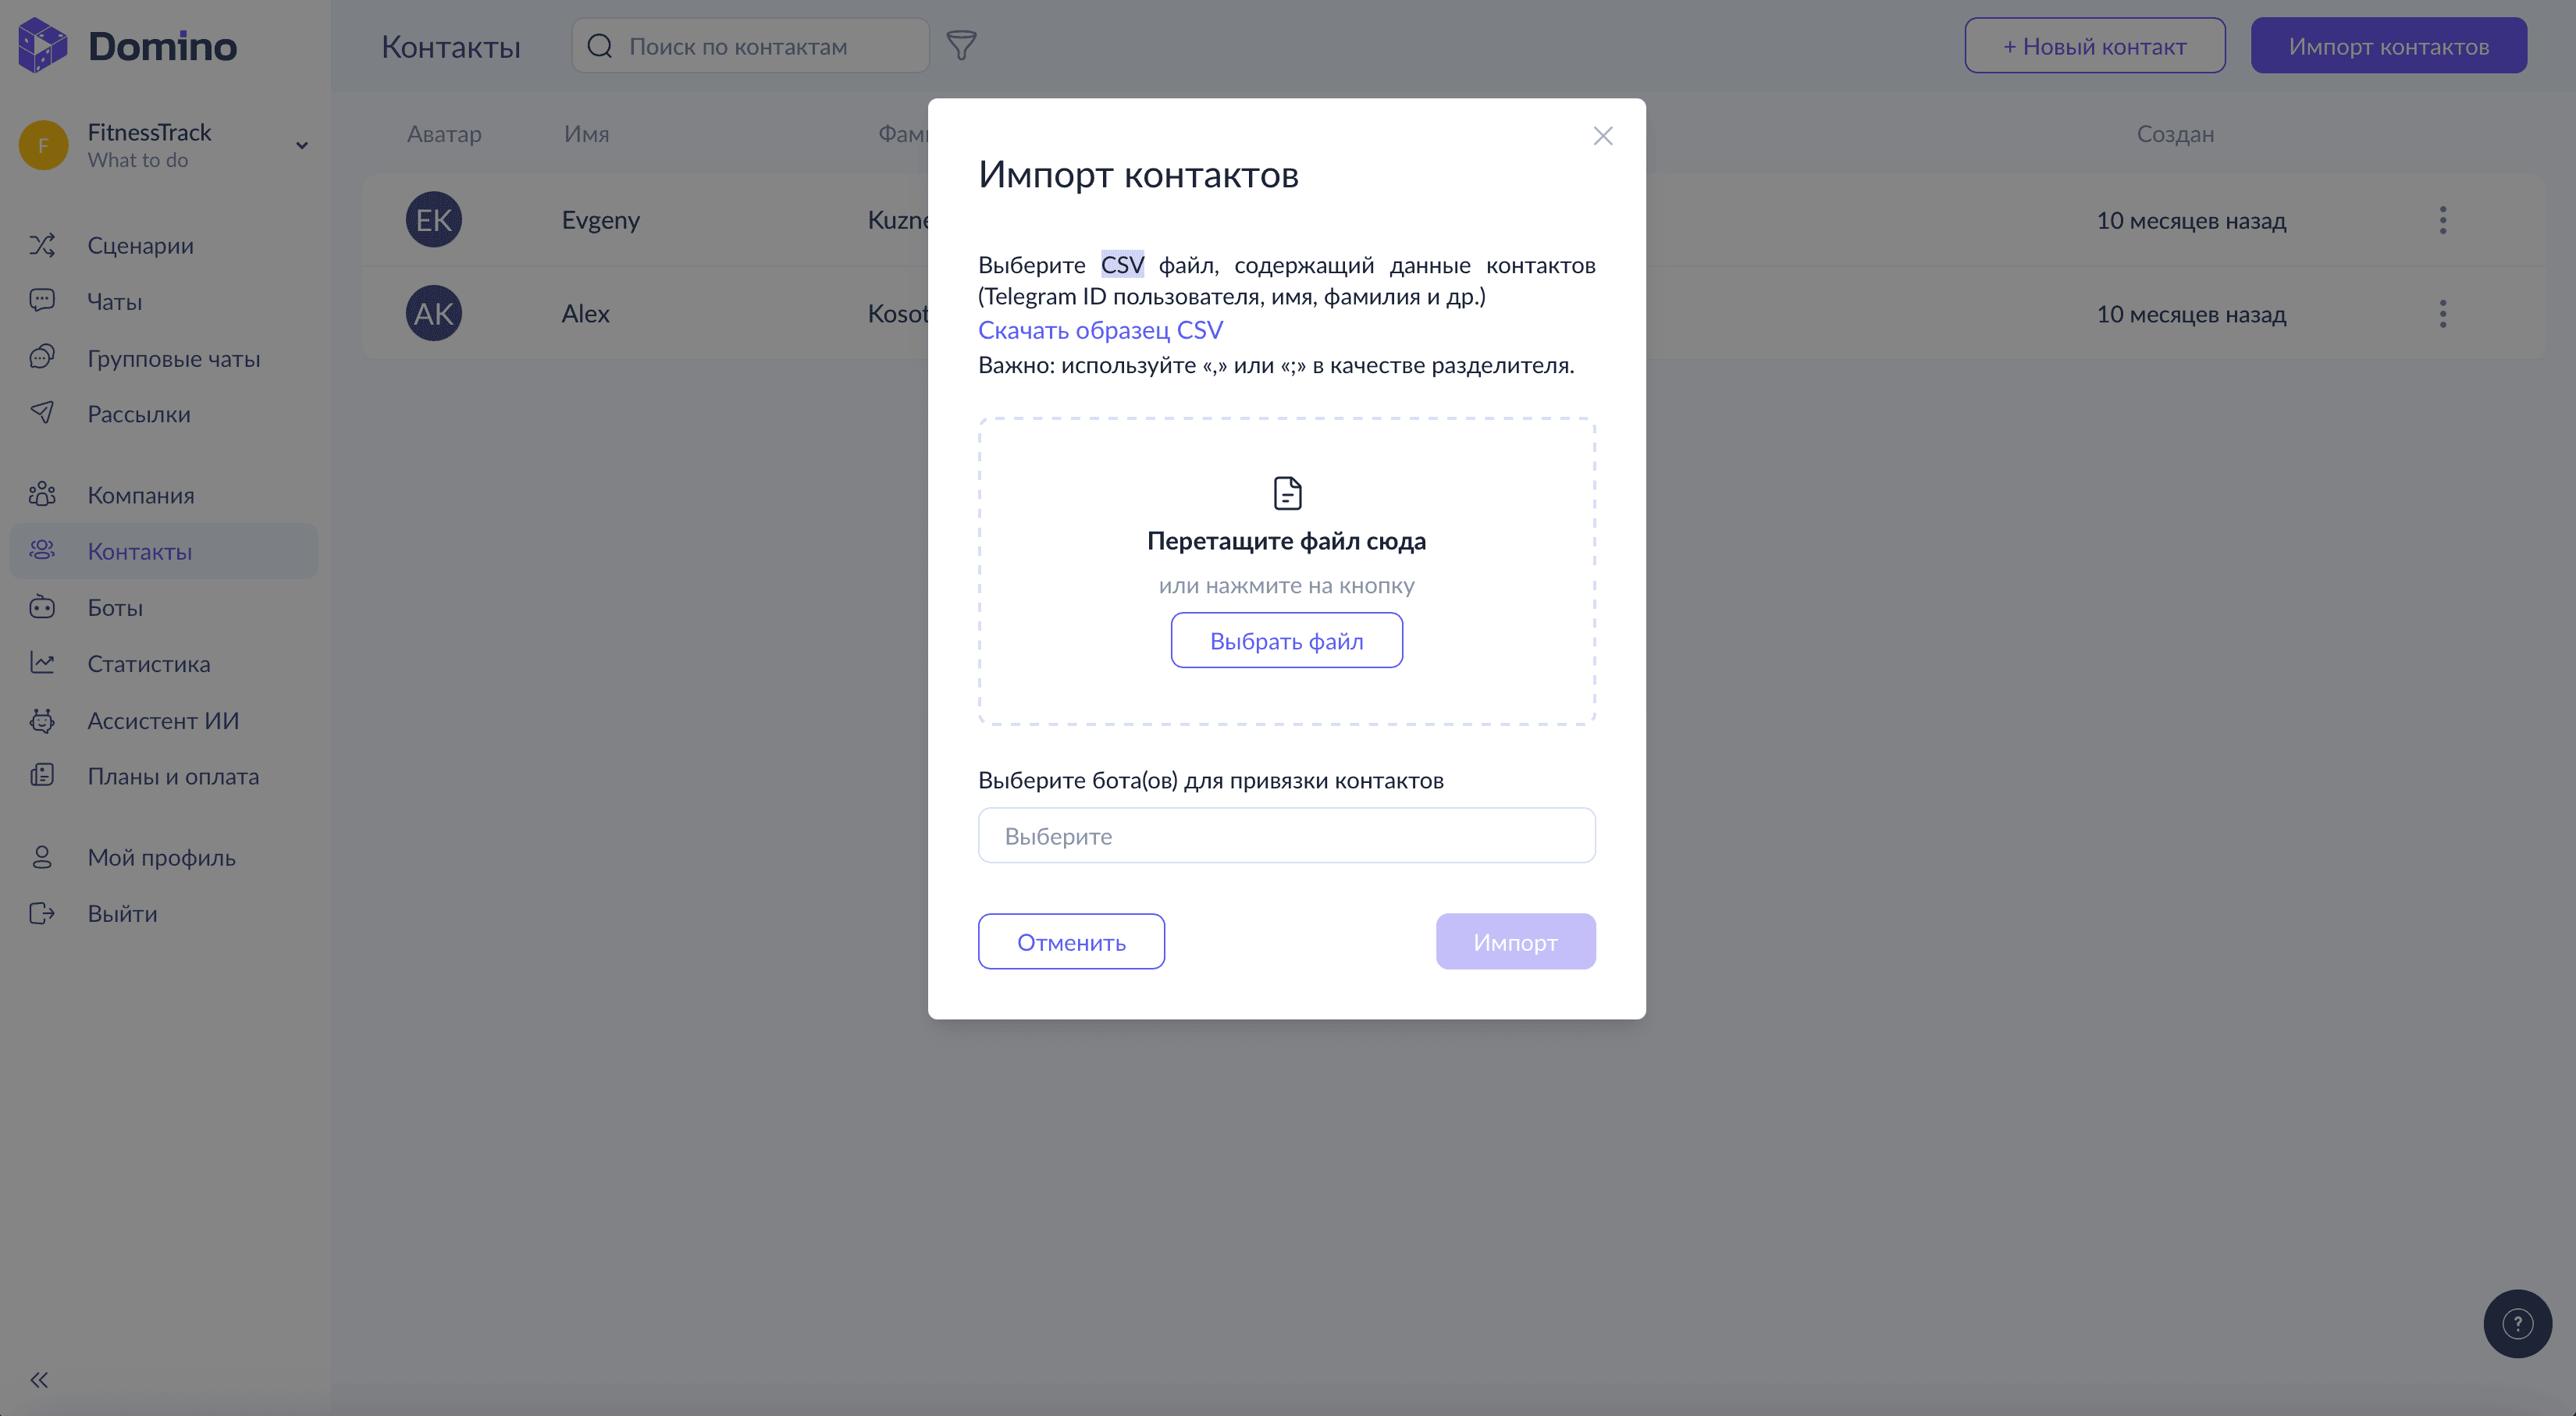Click the file document icon in dropzone
The width and height of the screenshot is (2576, 1416).
[x=1287, y=493]
